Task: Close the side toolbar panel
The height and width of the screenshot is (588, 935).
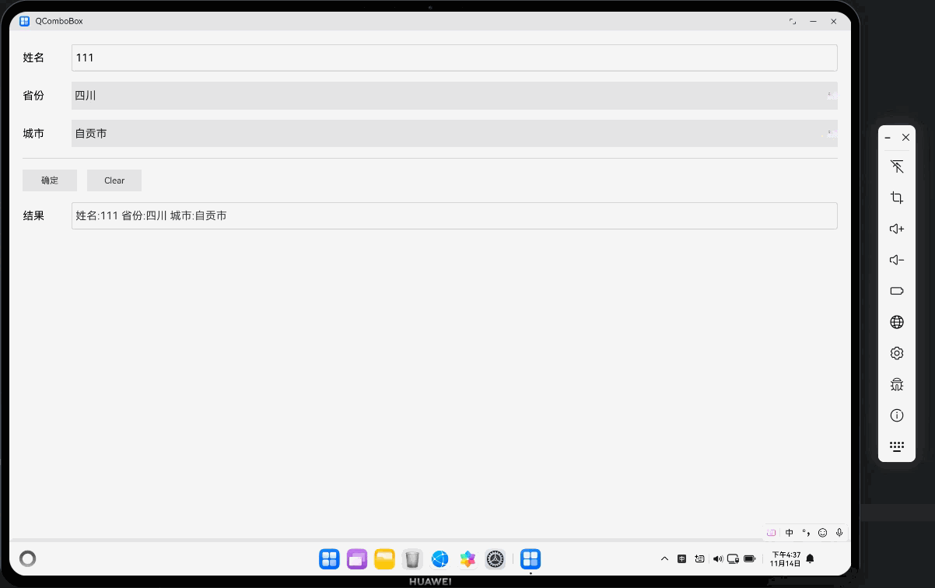Action: [905, 138]
